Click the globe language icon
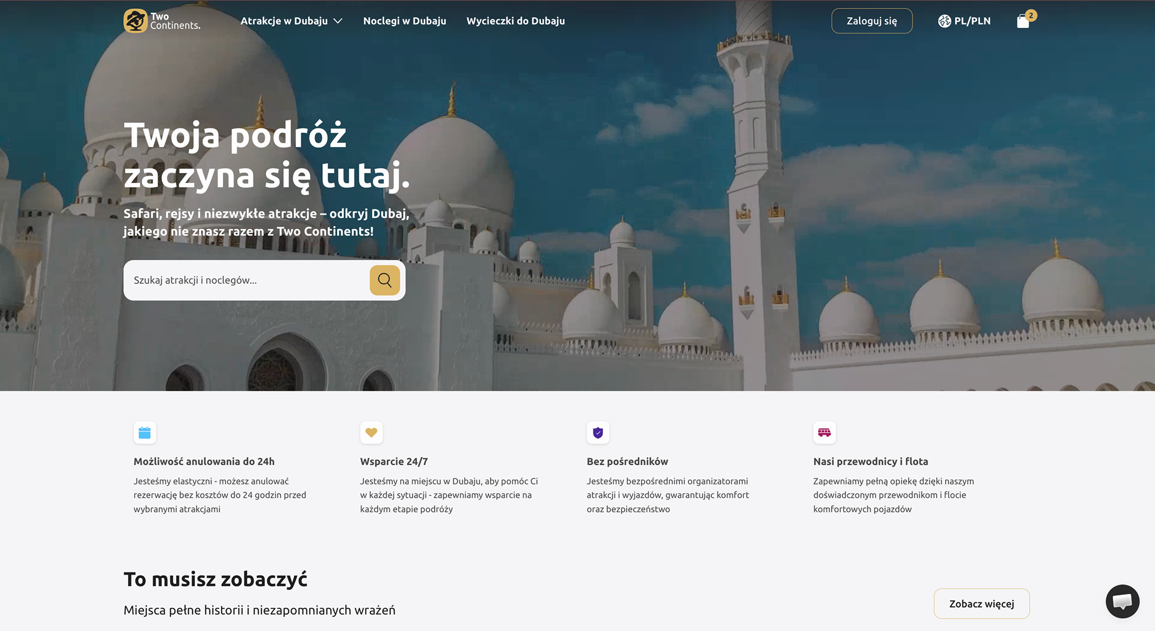Image resolution: width=1155 pixels, height=631 pixels. [x=944, y=21]
